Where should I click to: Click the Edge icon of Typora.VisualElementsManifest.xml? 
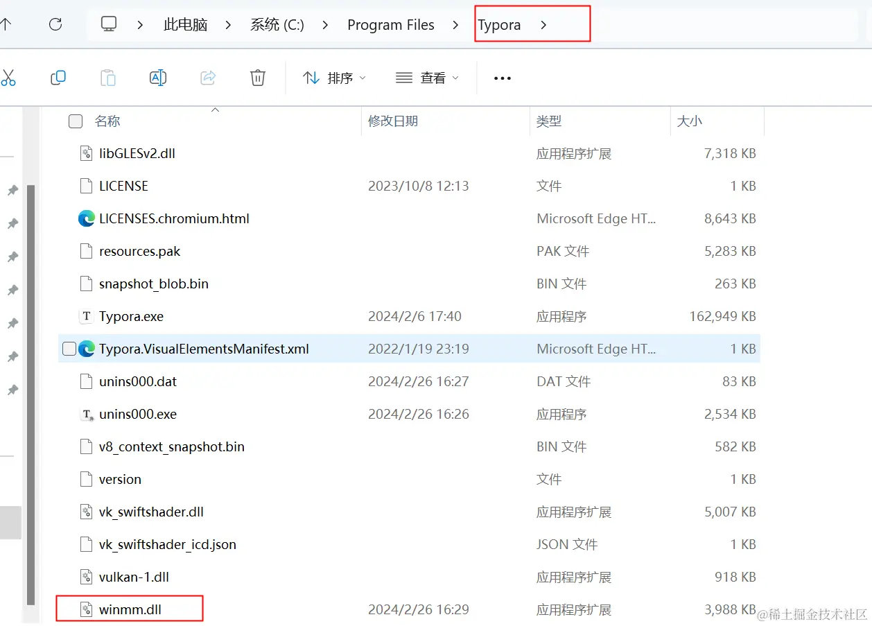pyautogui.click(x=86, y=349)
